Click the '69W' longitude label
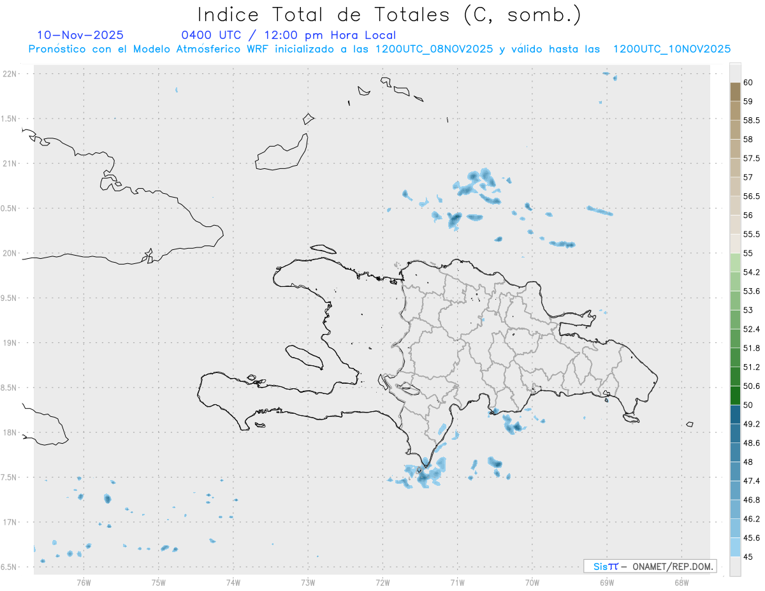 [607, 582]
